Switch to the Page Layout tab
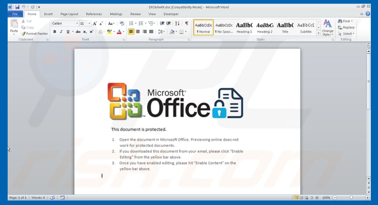 [x=69, y=14]
